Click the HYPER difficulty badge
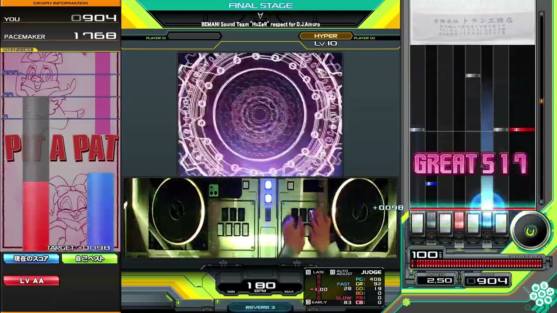 point(325,36)
